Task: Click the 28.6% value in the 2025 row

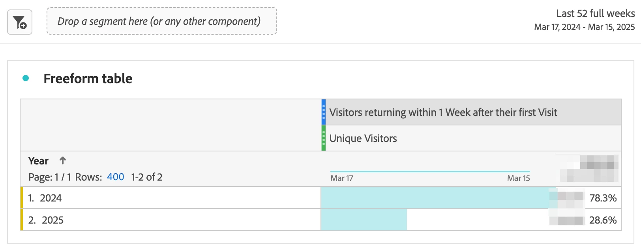Action: click(603, 220)
